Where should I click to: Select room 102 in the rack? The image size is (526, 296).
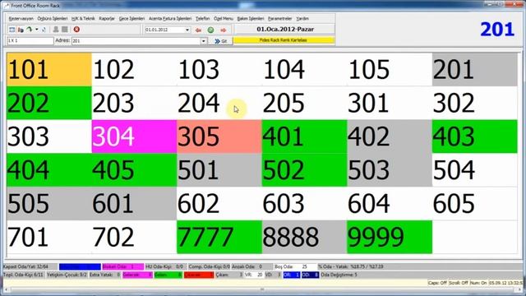[x=134, y=69]
